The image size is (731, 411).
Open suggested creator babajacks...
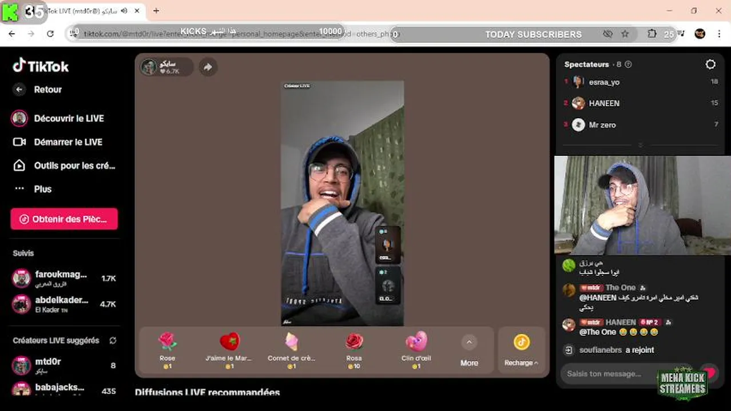click(64, 389)
